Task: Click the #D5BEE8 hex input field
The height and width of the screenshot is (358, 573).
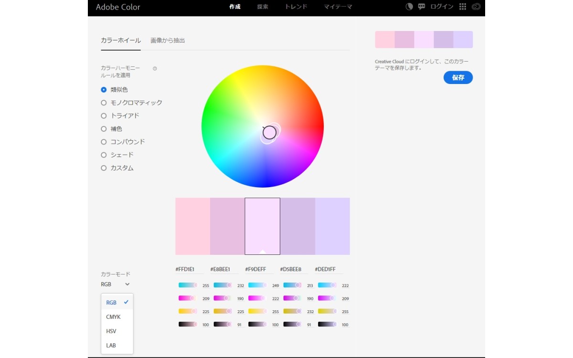Action: click(291, 269)
